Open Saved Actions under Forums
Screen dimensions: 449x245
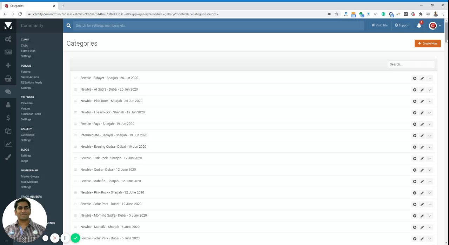[30, 77]
